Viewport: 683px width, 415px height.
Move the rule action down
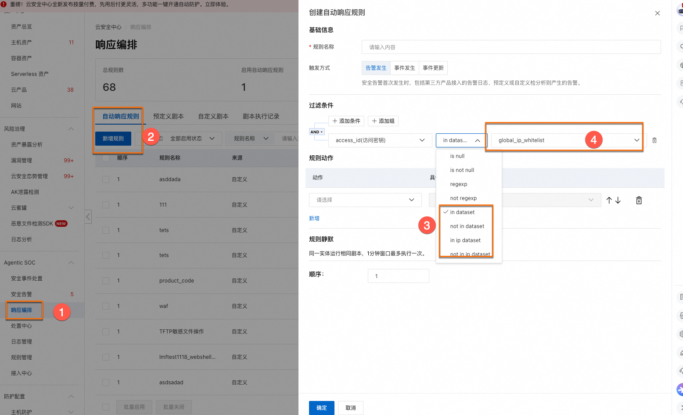point(618,200)
